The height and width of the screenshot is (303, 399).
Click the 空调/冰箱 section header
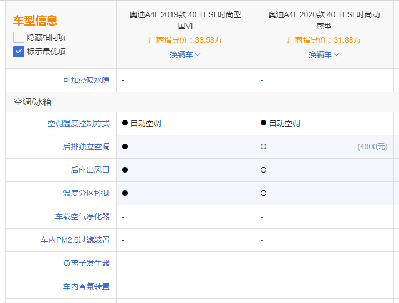[x=33, y=102]
